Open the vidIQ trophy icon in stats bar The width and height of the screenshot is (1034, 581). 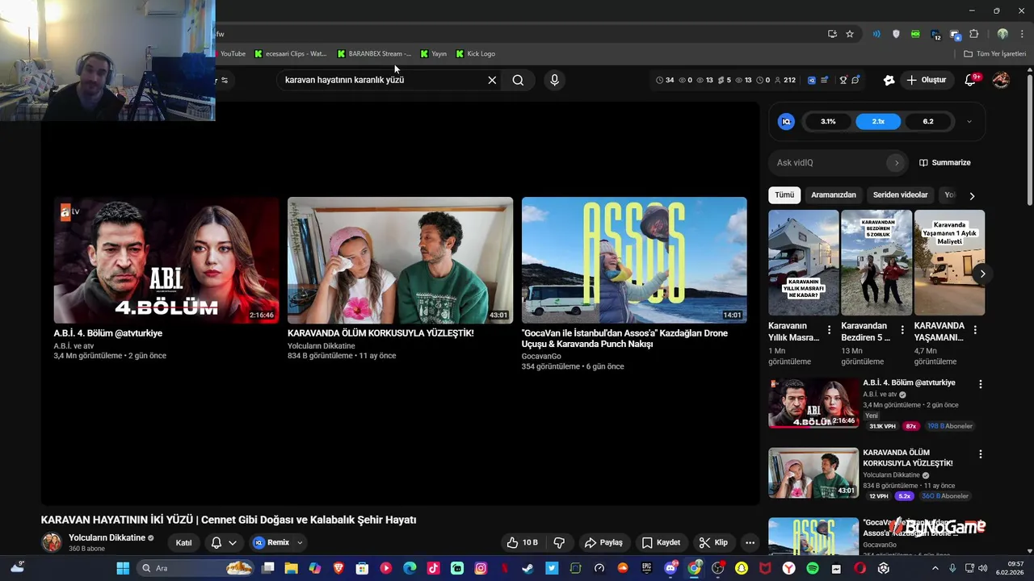tap(843, 80)
